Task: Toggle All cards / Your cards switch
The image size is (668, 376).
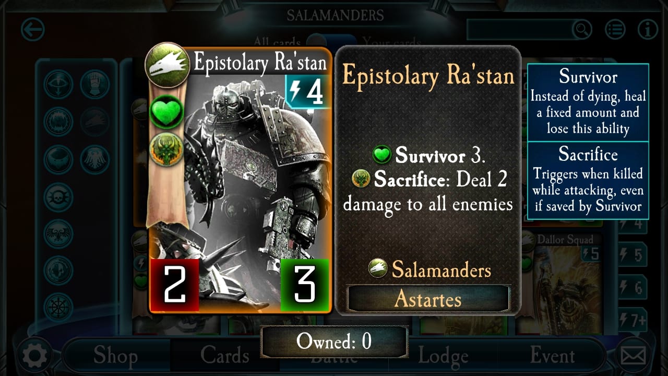Action: [x=331, y=41]
